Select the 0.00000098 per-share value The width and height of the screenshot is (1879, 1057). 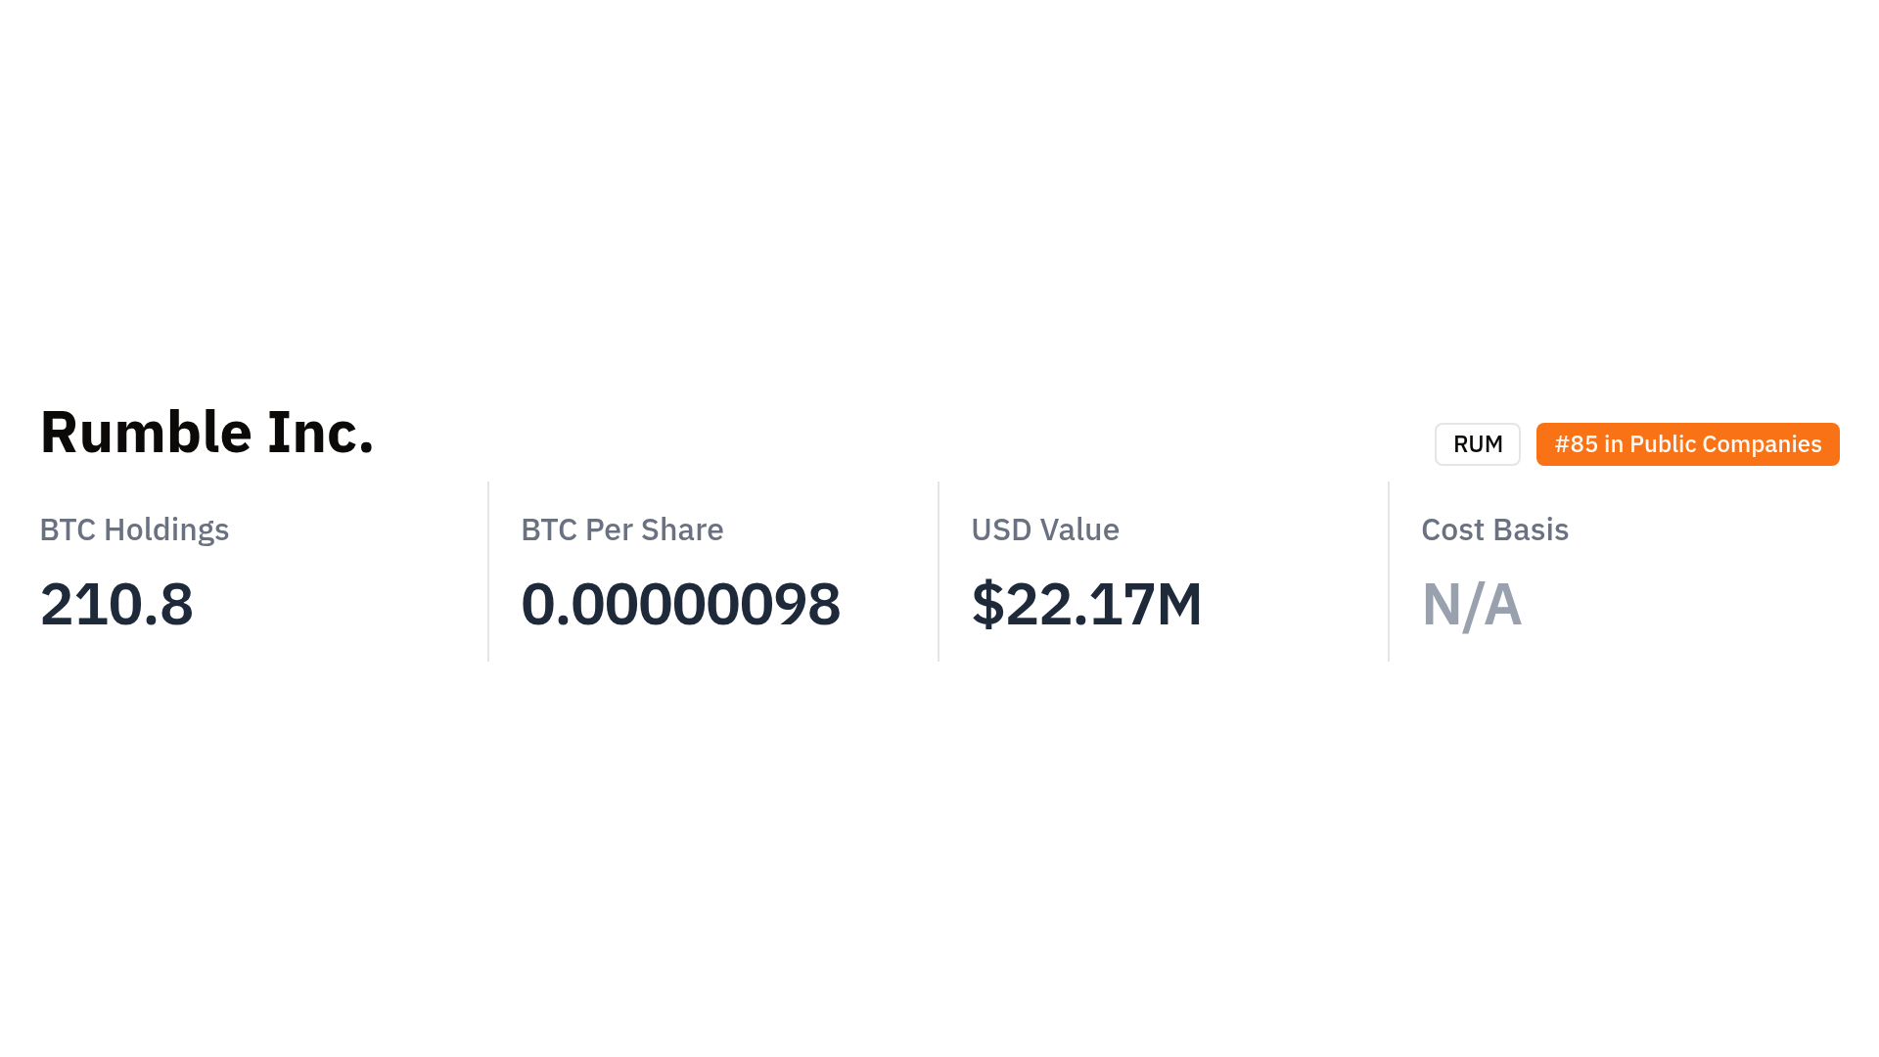pyautogui.click(x=680, y=604)
